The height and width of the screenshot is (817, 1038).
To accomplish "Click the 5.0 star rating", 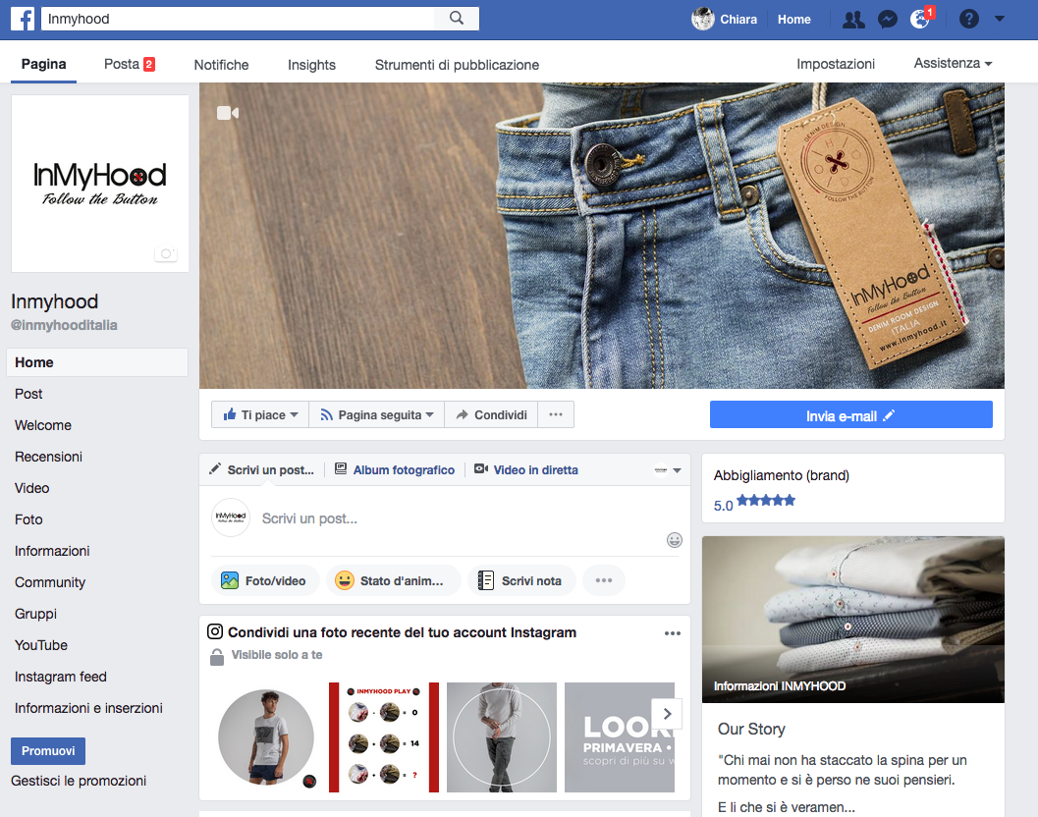I will click(754, 504).
